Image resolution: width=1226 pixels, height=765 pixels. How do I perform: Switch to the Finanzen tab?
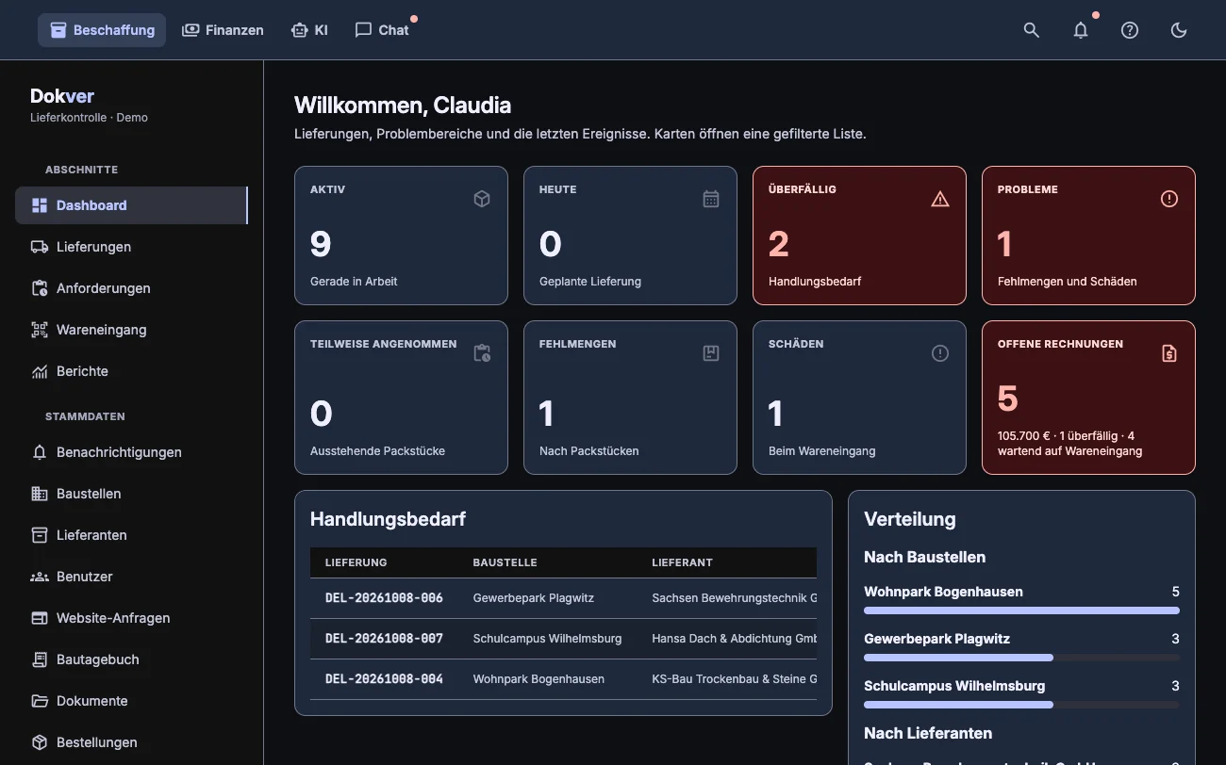pyautogui.click(x=223, y=30)
